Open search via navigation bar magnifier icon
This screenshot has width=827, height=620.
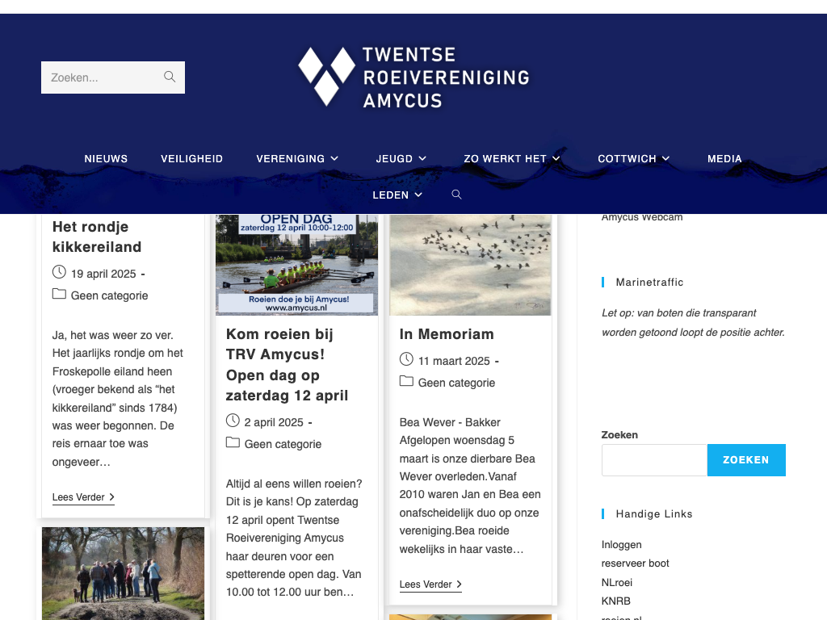[456, 195]
